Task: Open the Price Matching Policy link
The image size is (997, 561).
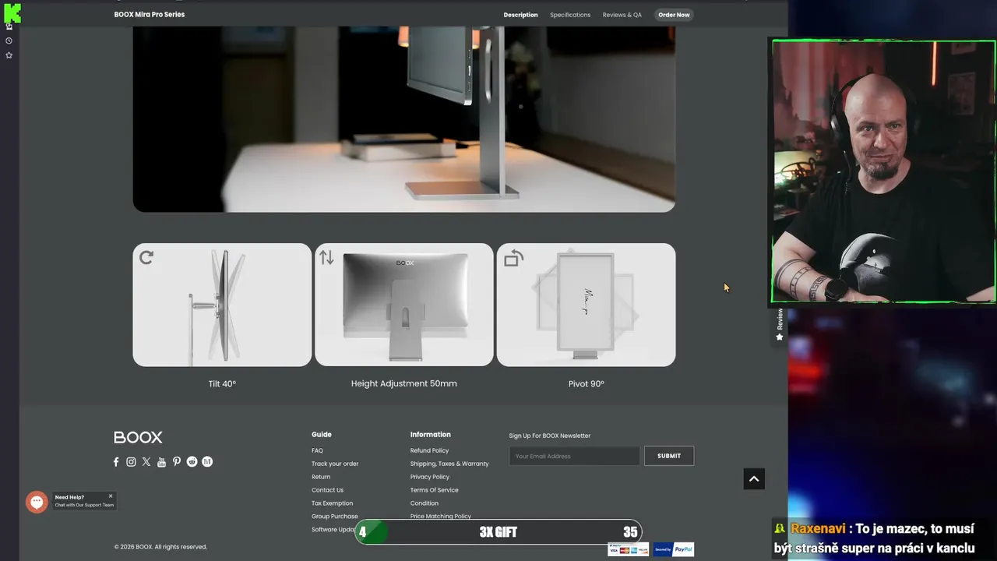Action: pos(441,516)
